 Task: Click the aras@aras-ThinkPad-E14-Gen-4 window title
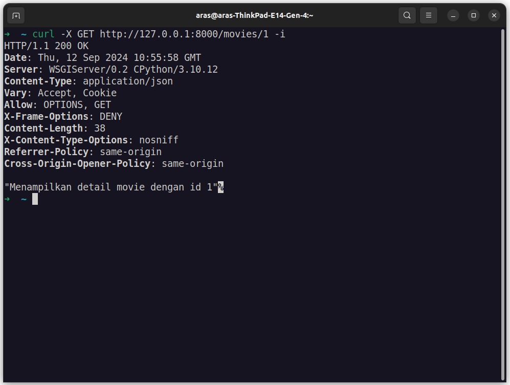254,15
